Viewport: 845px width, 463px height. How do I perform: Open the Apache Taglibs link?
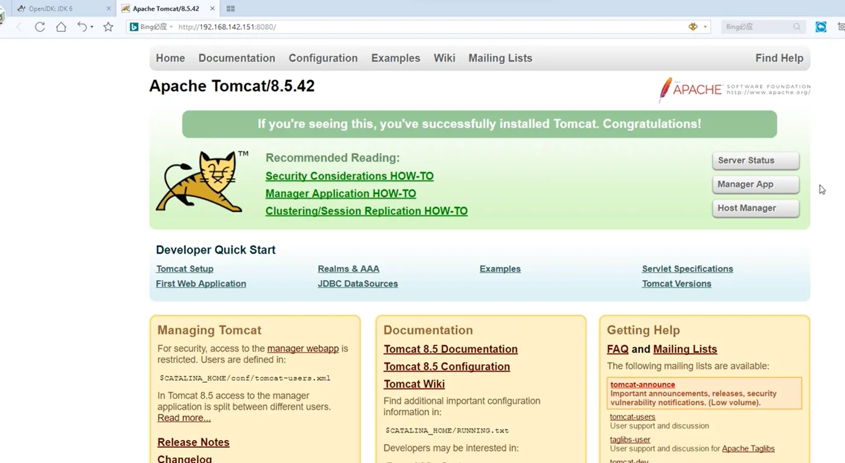(x=748, y=449)
